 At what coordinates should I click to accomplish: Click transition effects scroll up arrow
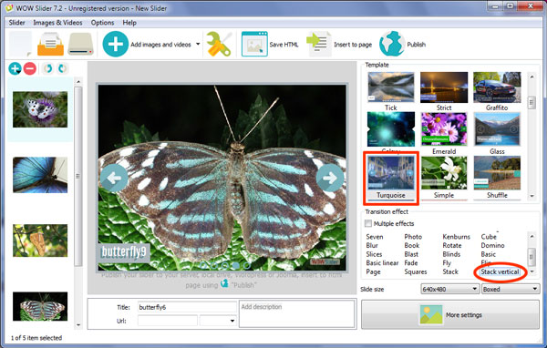(532, 236)
